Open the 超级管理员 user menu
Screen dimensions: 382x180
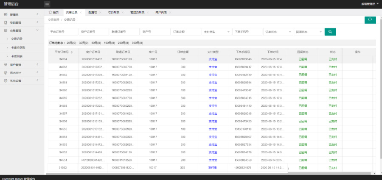point(369,4)
